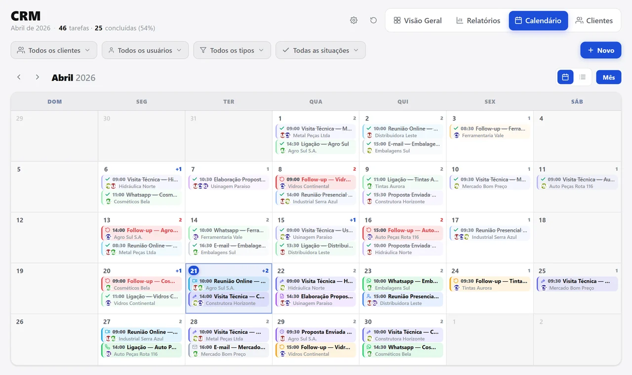Expand +1 more tasks on day 20

point(179,271)
